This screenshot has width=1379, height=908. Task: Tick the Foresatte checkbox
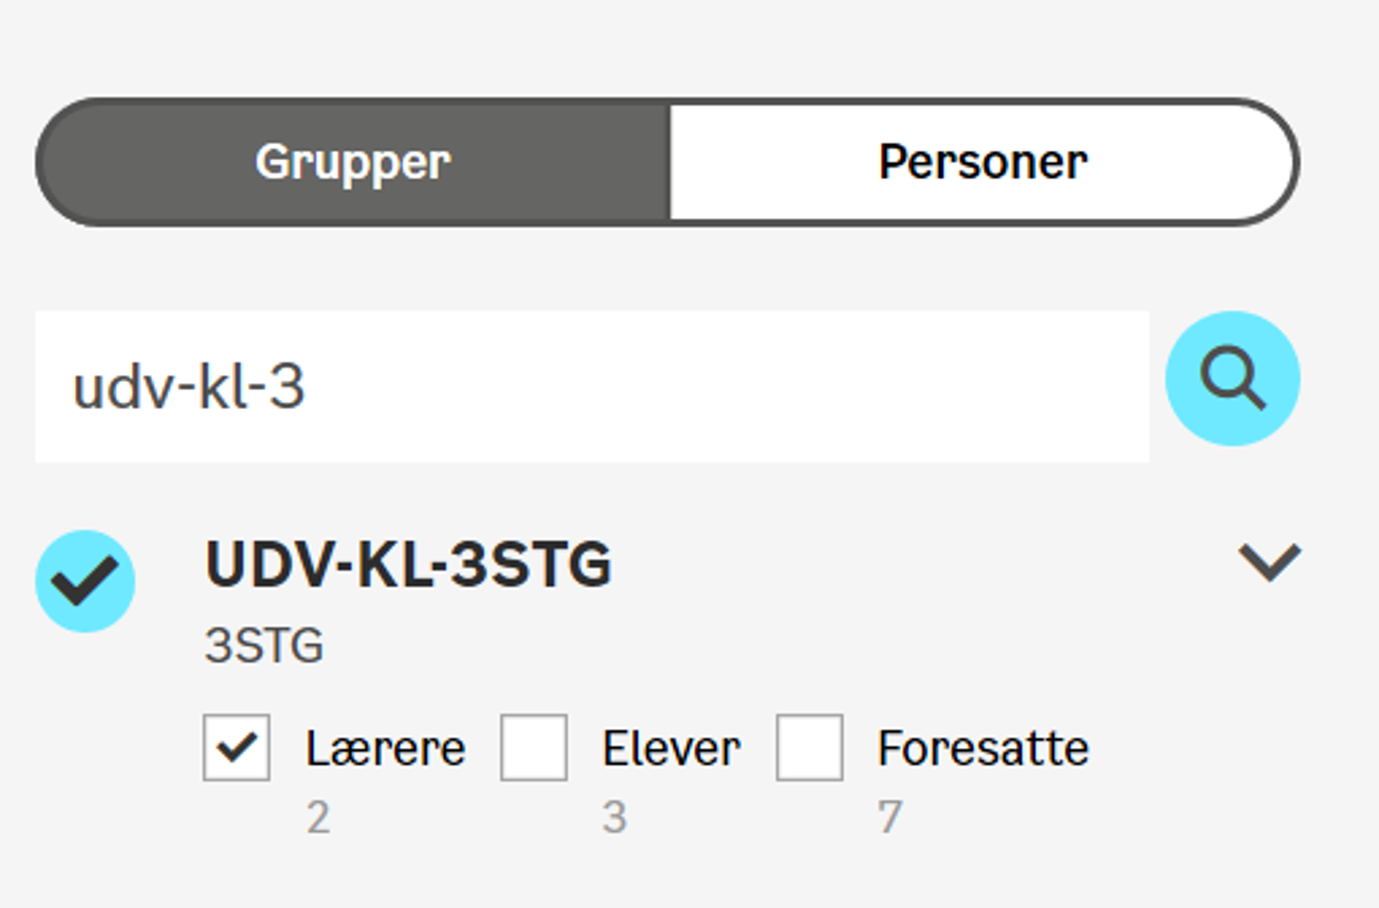[809, 748]
